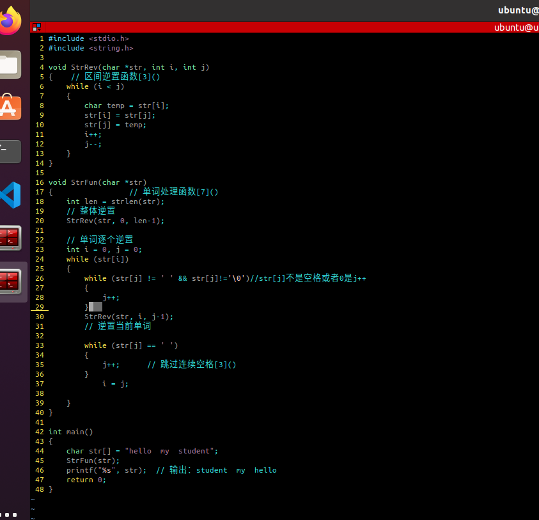The height and width of the screenshot is (520, 539).
Task: Click the line "while (i < j)"
Action: click(x=95, y=87)
